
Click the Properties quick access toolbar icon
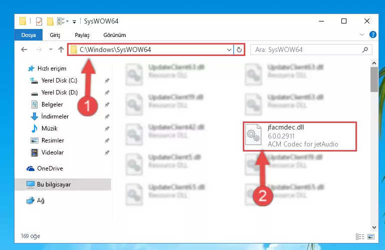tap(39, 21)
